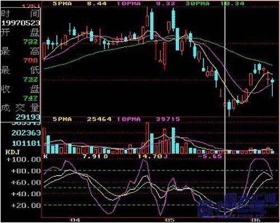This screenshot has height=223, width=280.
Task: Click the volume 10PMA 39715 label
Action: tap(148, 119)
